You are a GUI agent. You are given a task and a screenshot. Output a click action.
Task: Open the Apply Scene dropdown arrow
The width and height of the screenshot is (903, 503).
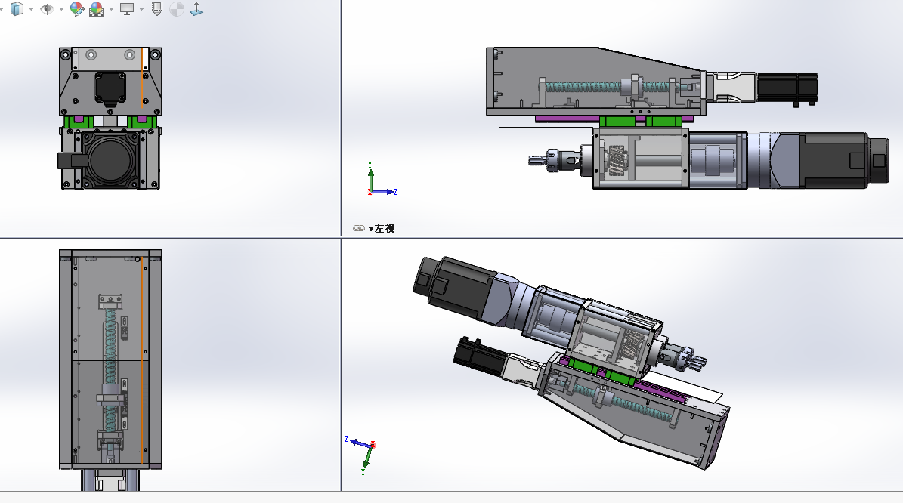click(x=111, y=9)
